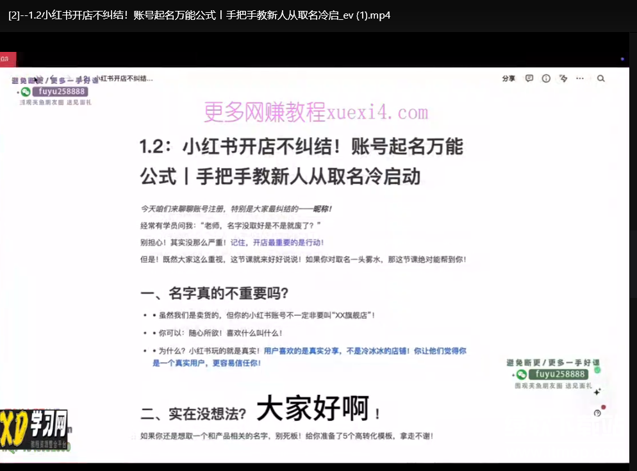Open the ... more options icon
Screen dimensions: 637x471
pos(579,78)
